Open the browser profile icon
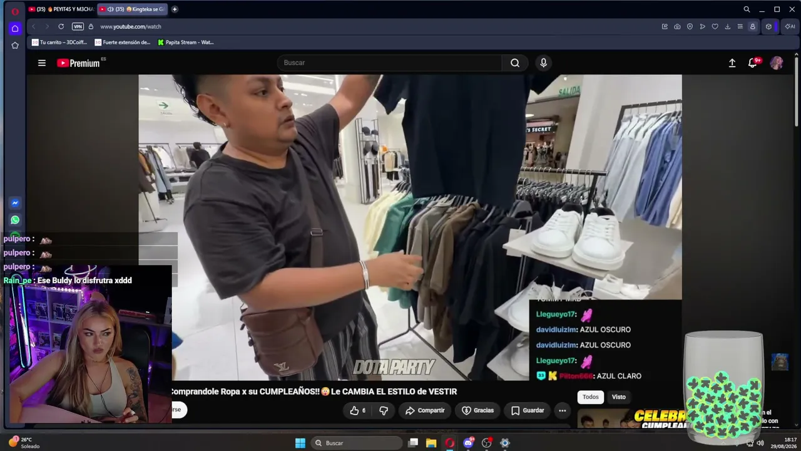801x451 pixels. pyautogui.click(x=752, y=26)
